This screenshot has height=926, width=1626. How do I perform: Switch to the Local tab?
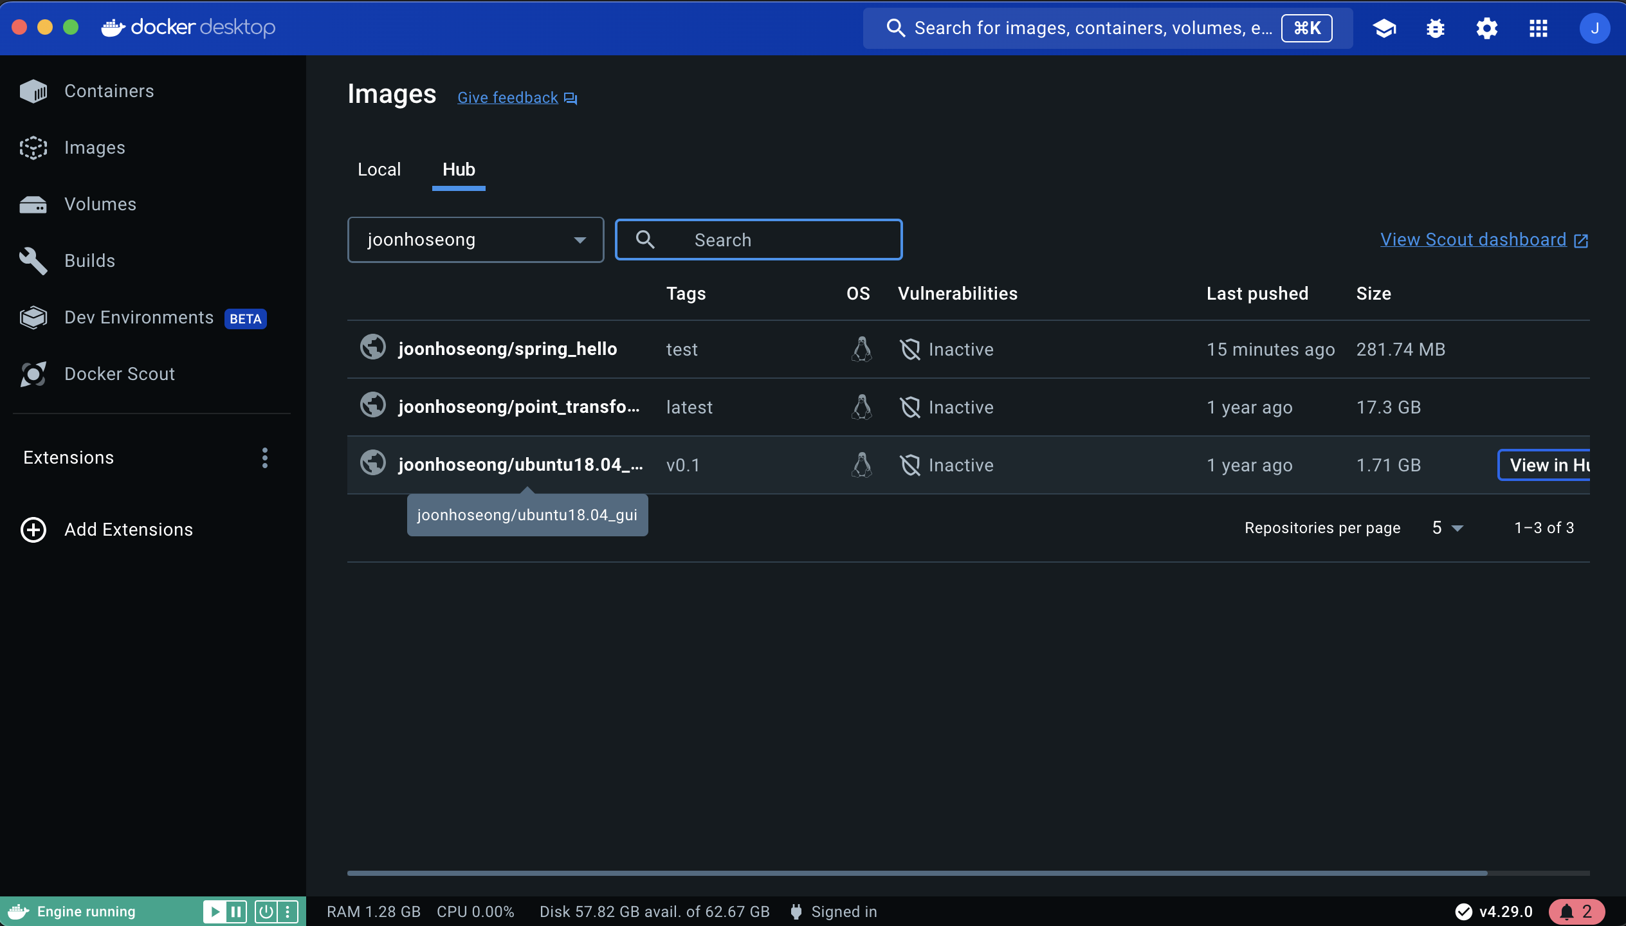click(x=379, y=170)
